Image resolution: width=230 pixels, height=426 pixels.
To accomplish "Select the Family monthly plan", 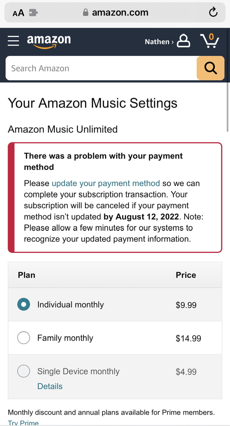I will (x=24, y=337).
